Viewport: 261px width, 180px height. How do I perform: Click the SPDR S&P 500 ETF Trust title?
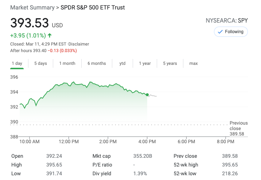pos(93,8)
